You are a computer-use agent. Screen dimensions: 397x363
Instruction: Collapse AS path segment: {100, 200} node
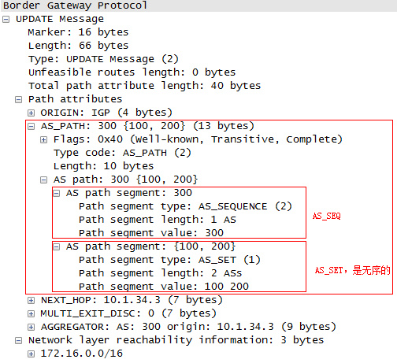pos(57,246)
